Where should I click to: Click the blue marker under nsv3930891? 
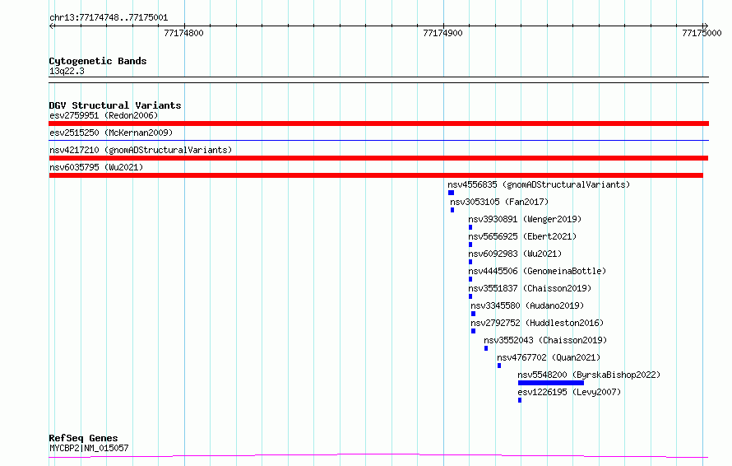[x=470, y=227]
